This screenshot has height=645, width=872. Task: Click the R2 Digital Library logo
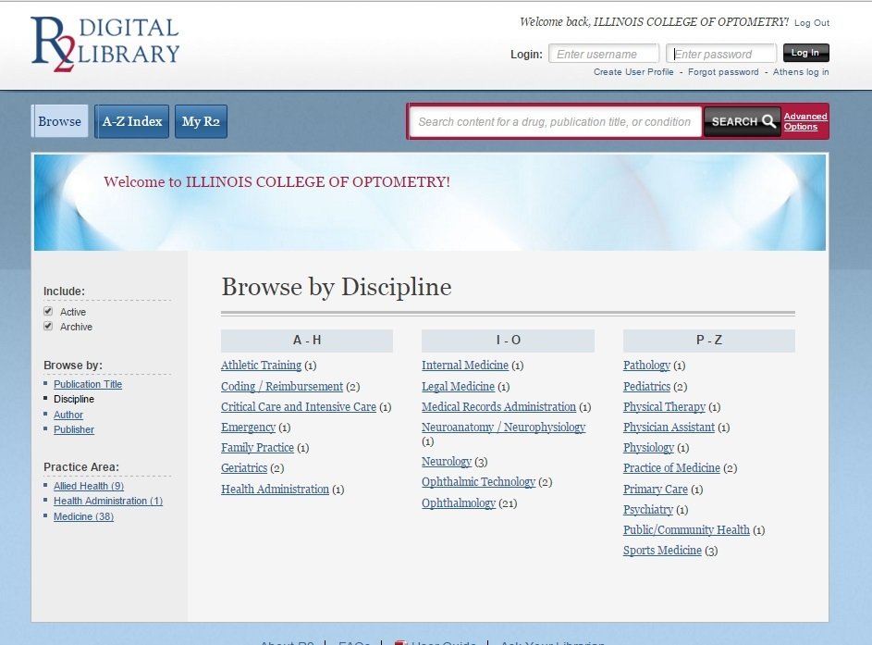(x=104, y=43)
